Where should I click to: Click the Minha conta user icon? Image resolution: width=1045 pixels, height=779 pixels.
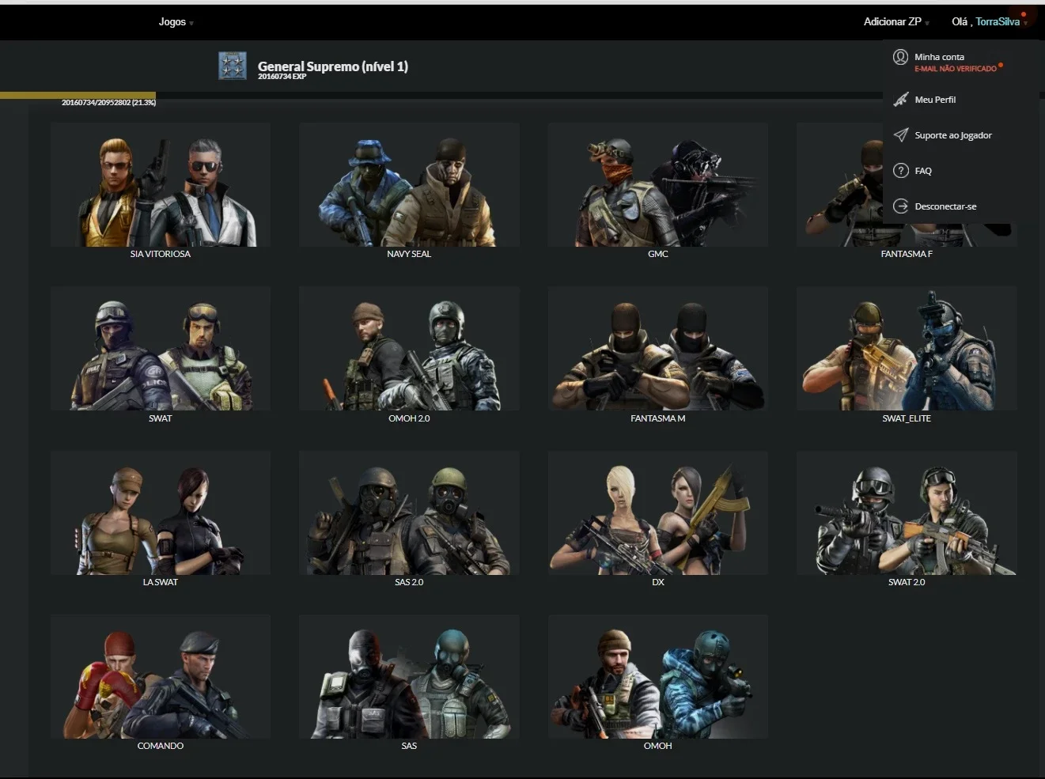click(x=900, y=57)
